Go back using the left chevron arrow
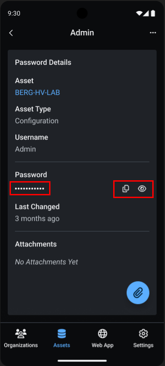 click(x=11, y=33)
